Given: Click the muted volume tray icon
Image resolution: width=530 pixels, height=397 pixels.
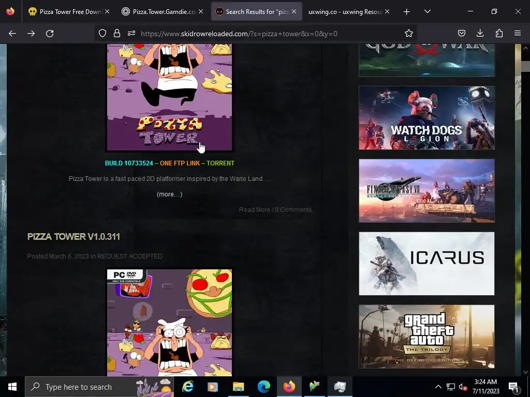Looking at the screenshot, I should tap(463, 387).
